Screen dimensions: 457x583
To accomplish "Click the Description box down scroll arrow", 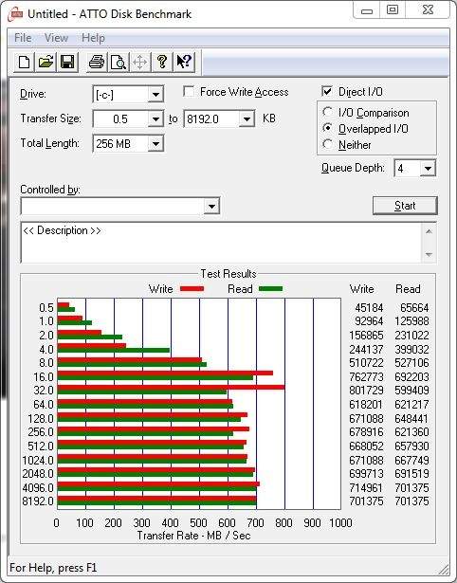I will (x=429, y=255).
